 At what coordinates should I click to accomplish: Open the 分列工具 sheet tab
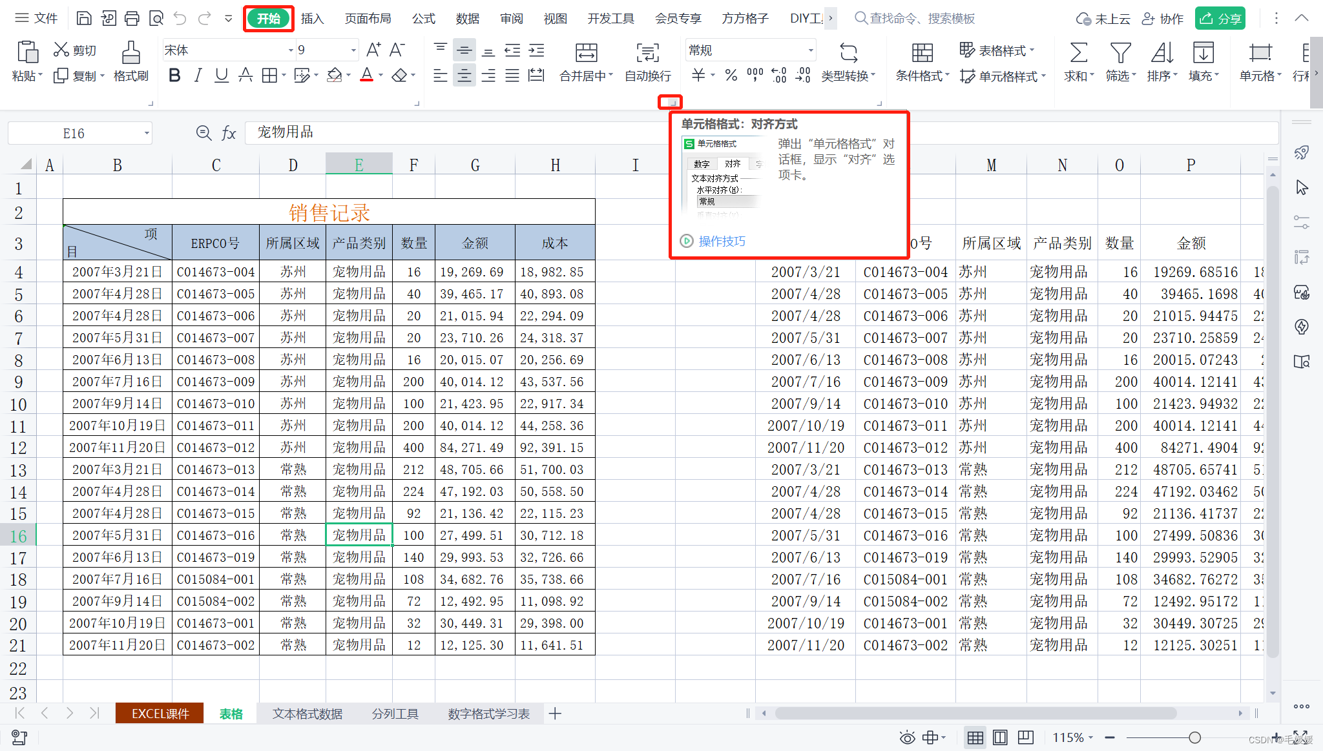click(395, 714)
